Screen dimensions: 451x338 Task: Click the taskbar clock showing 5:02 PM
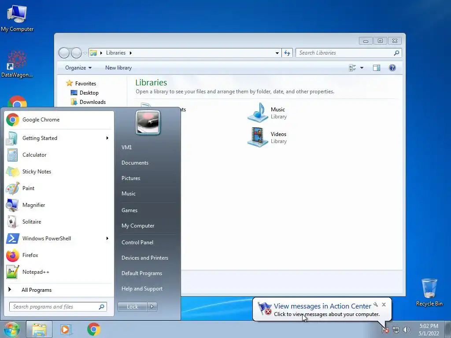coord(429,330)
